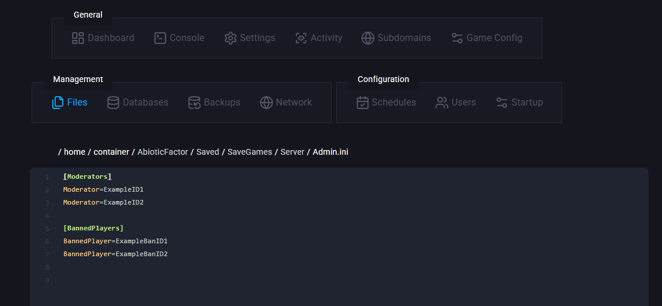Navigate to the home breadcrumb folder
662x306 pixels.
75,152
